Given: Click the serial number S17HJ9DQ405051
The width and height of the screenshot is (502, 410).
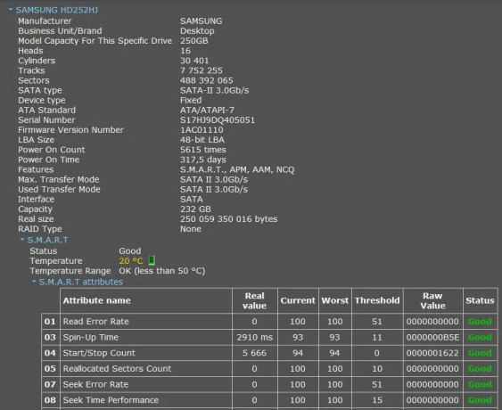Looking at the screenshot, I should click(x=218, y=120).
